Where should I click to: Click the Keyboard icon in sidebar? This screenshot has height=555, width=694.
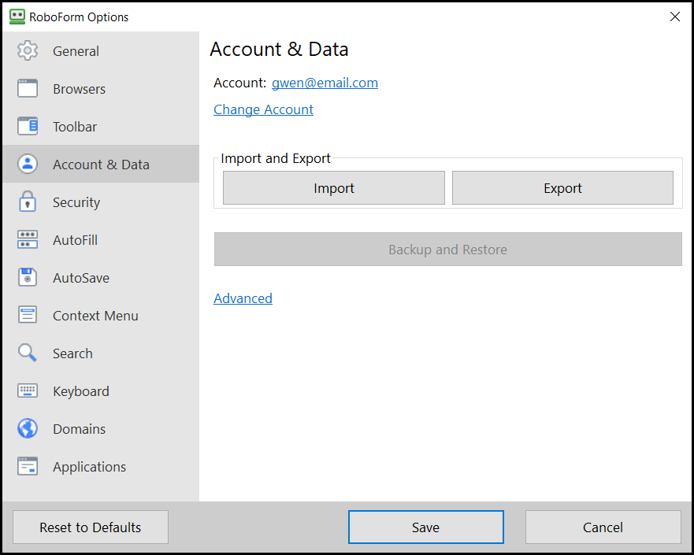(x=28, y=391)
